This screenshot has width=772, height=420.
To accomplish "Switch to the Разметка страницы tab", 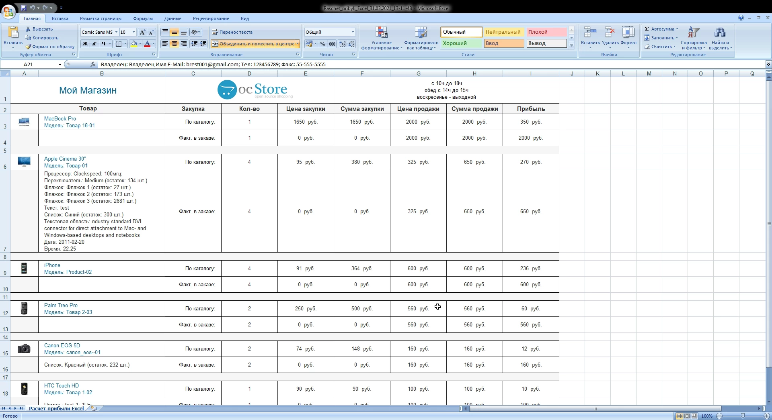I will click(101, 18).
